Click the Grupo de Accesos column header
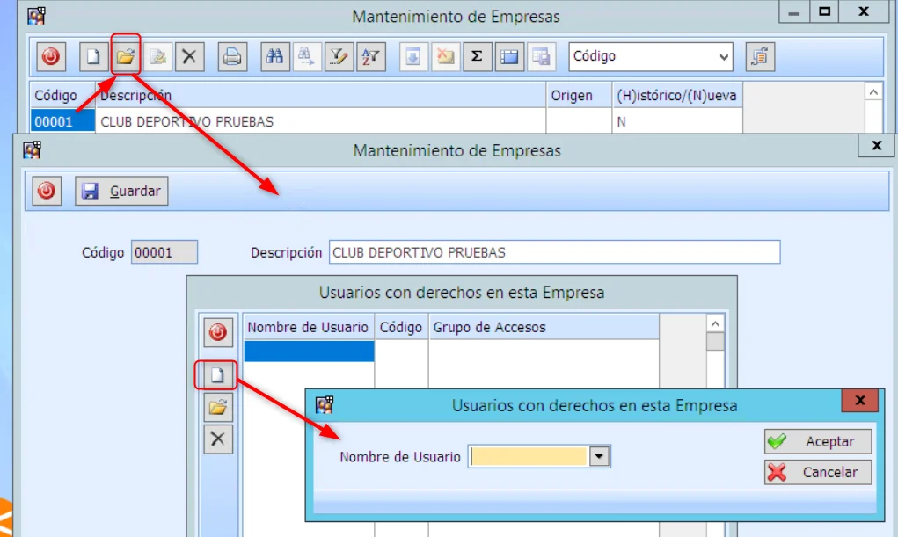 (x=543, y=327)
